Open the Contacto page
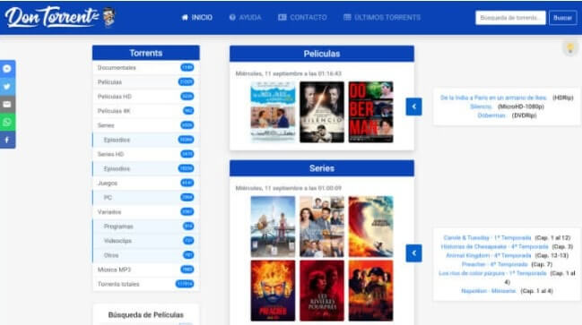This screenshot has width=582, height=325. coord(302,17)
